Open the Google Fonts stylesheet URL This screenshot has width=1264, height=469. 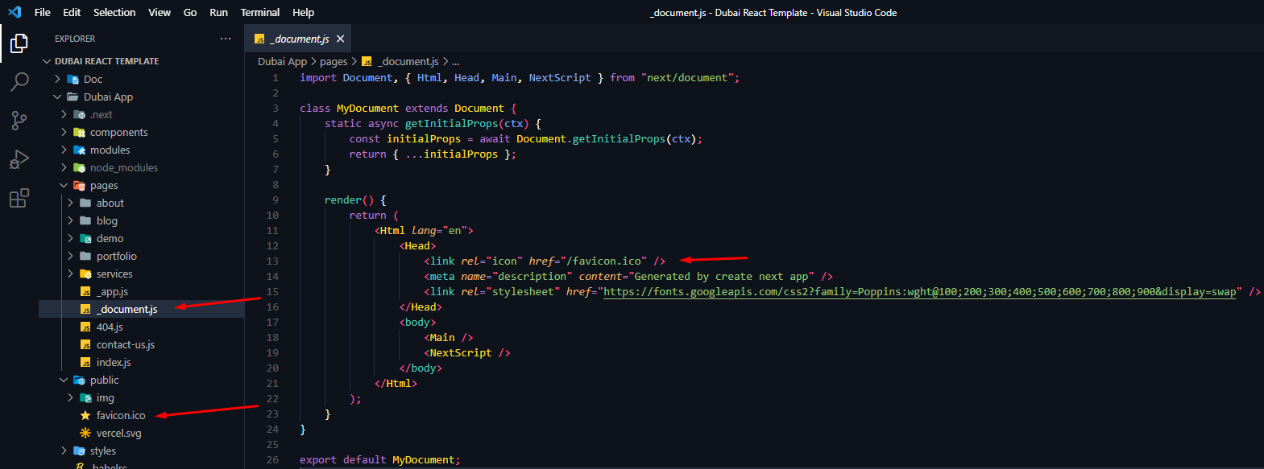[919, 292]
